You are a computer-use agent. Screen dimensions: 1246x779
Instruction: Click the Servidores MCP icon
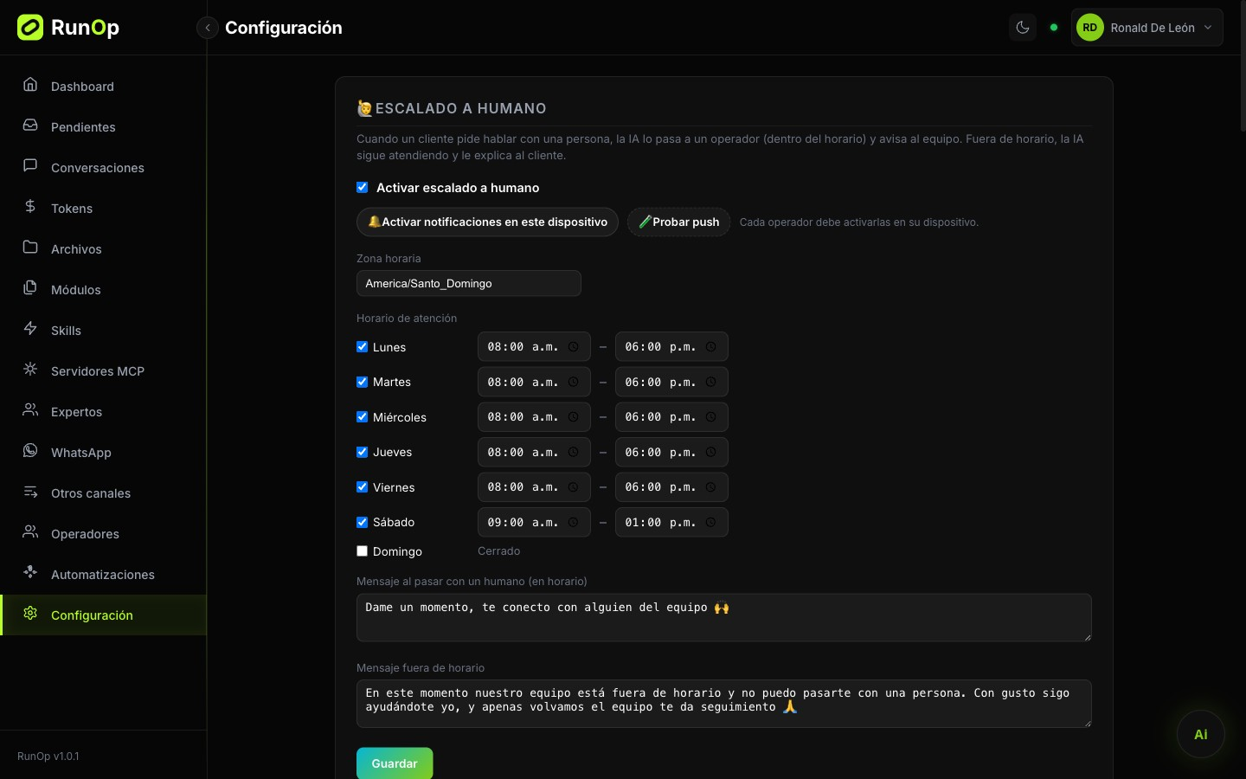[x=30, y=370]
